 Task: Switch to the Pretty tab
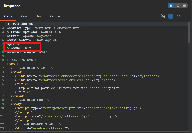(8, 16)
